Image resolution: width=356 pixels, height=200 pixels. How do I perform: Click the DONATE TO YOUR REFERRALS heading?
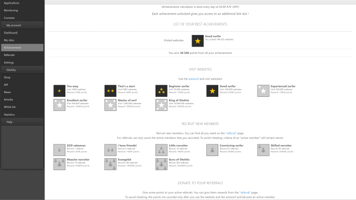[200, 183]
